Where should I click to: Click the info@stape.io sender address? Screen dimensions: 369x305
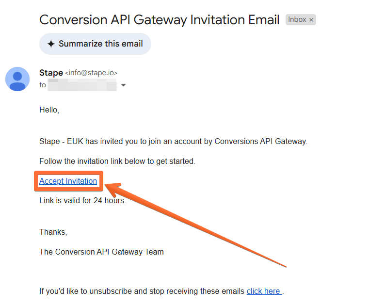(x=91, y=73)
